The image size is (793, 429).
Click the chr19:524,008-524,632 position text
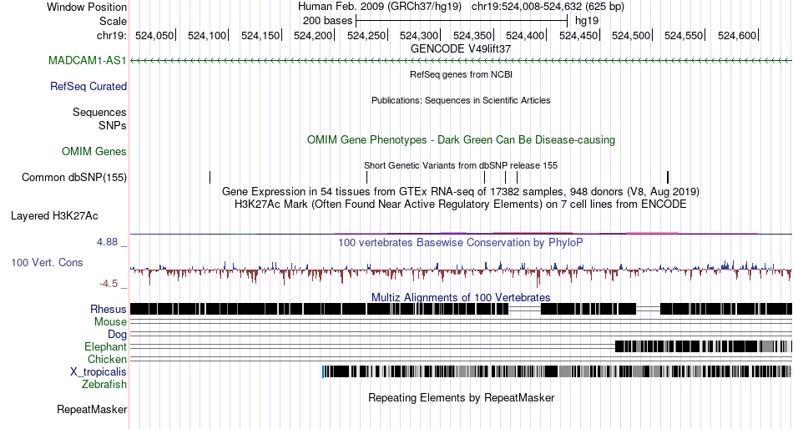coord(548,7)
